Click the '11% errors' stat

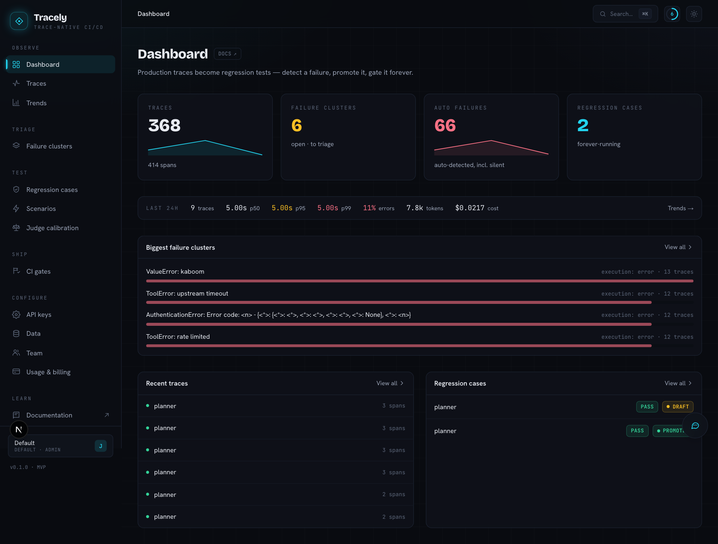[x=379, y=208]
